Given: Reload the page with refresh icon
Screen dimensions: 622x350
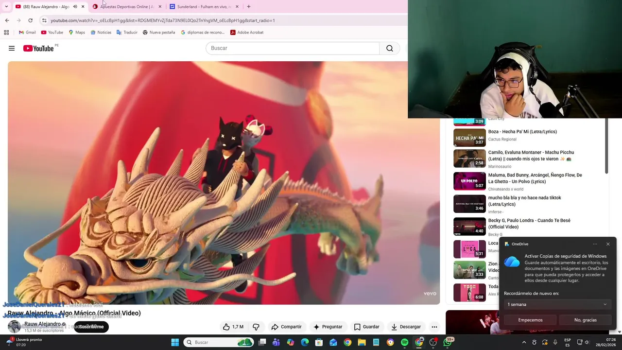Looking at the screenshot, I should [x=30, y=20].
